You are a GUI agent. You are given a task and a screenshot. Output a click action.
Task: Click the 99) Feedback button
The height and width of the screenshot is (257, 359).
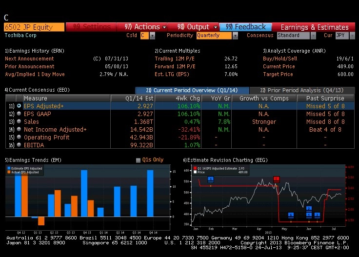[246, 27]
